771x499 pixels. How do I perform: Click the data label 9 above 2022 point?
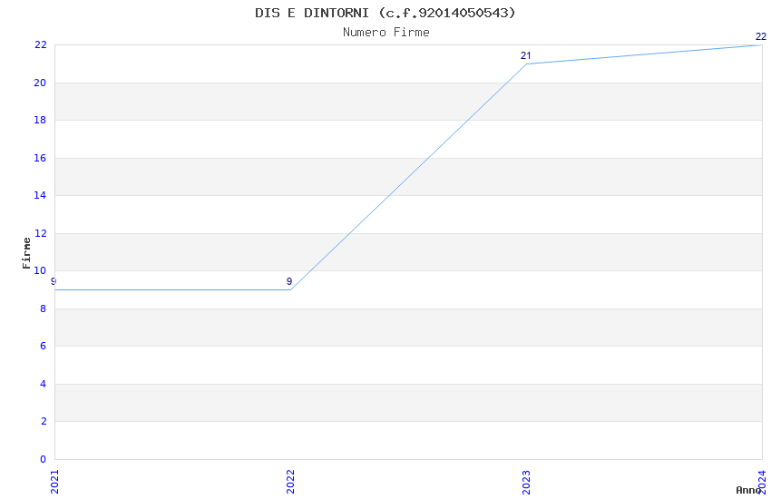tap(289, 282)
